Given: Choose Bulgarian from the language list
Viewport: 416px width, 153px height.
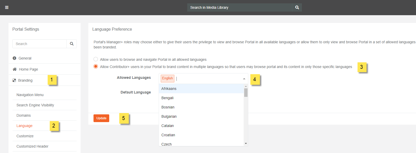Looking at the screenshot, I should point(169,116).
